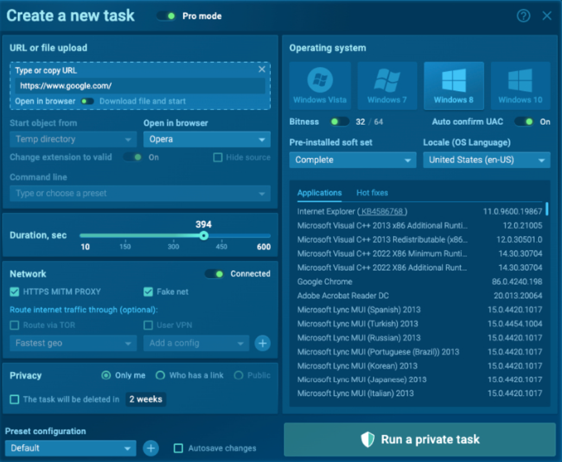Enable the task deletion checkbox
The width and height of the screenshot is (562, 462).
click(x=15, y=400)
